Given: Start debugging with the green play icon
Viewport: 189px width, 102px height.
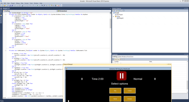Looking at the screenshot, I should [38, 5].
